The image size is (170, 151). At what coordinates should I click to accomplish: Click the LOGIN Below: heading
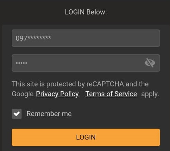coord(86,12)
